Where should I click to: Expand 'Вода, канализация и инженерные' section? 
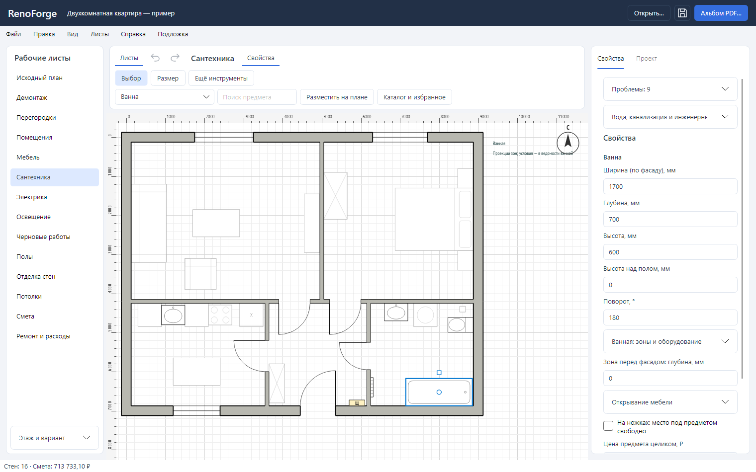(670, 117)
